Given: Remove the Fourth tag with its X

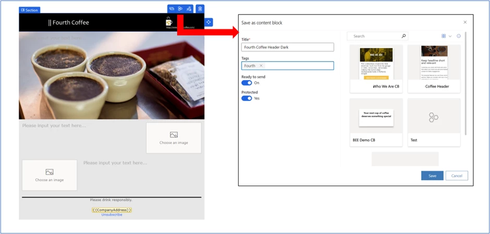Looking at the screenshot, I should pyautogui.click(x=261, y=66).
